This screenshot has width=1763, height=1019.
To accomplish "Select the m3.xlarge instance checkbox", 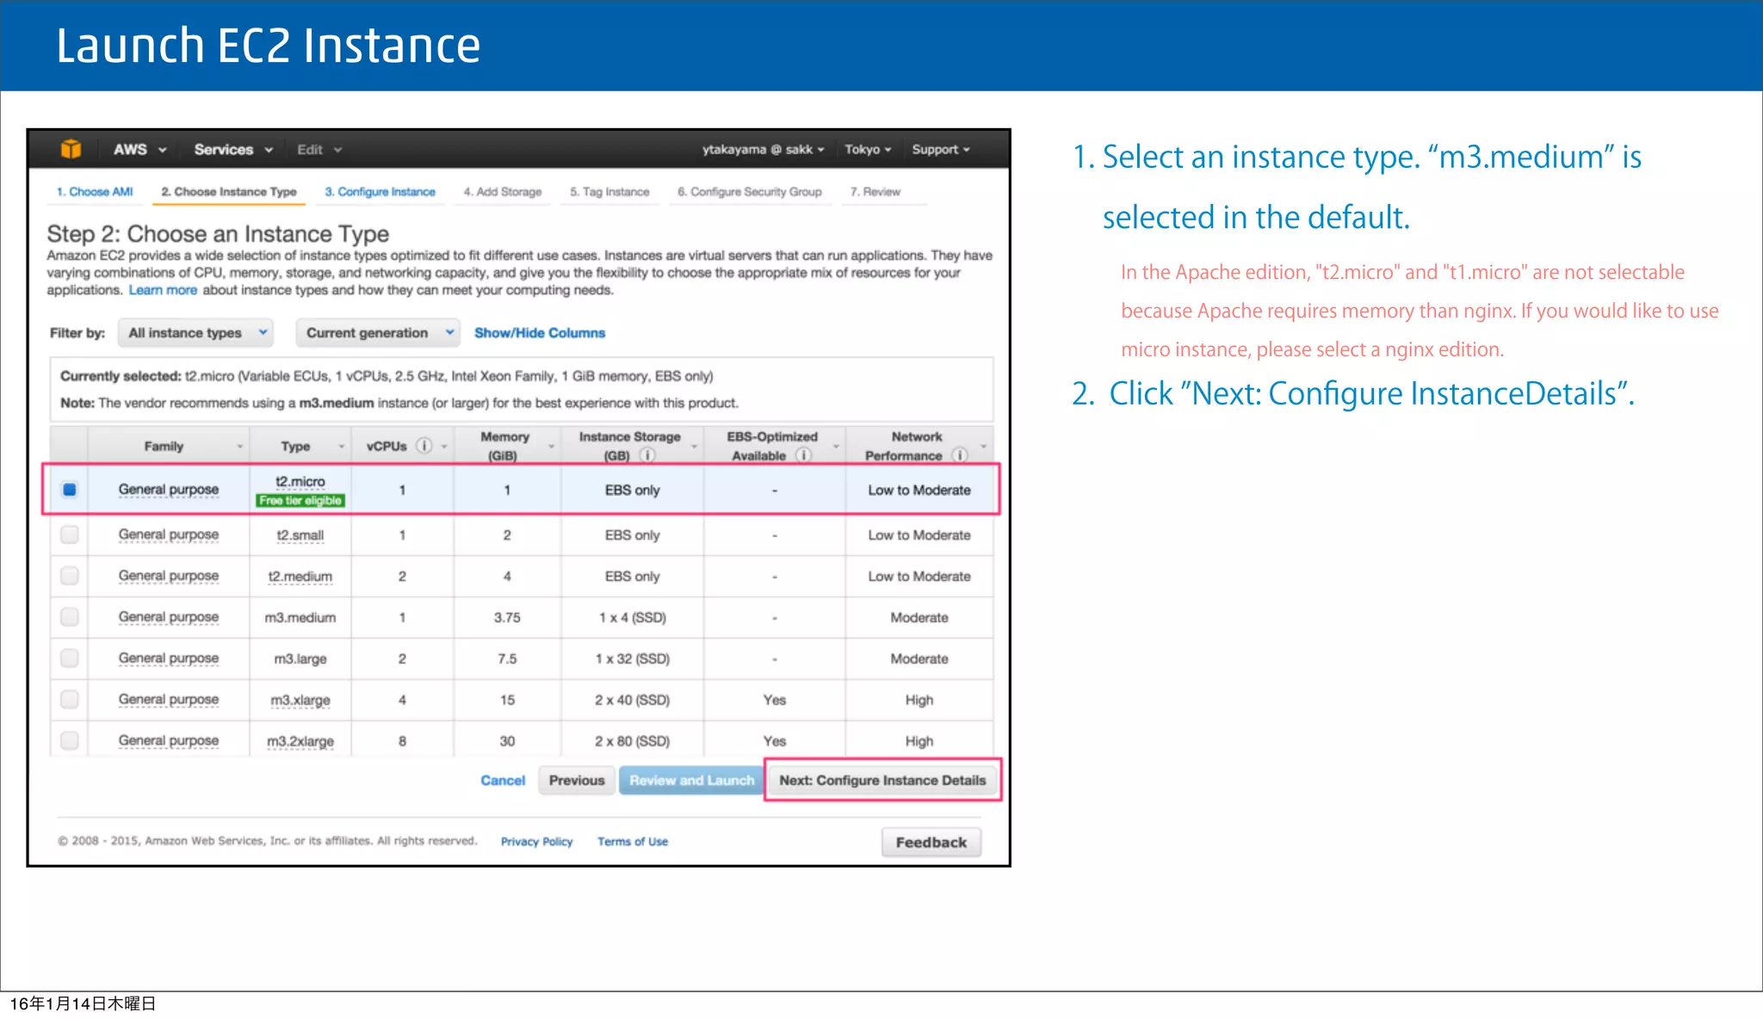I will pos(70,700).
